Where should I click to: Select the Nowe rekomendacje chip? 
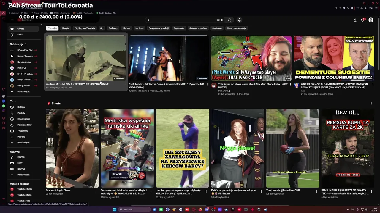click(x=237, y=28)
